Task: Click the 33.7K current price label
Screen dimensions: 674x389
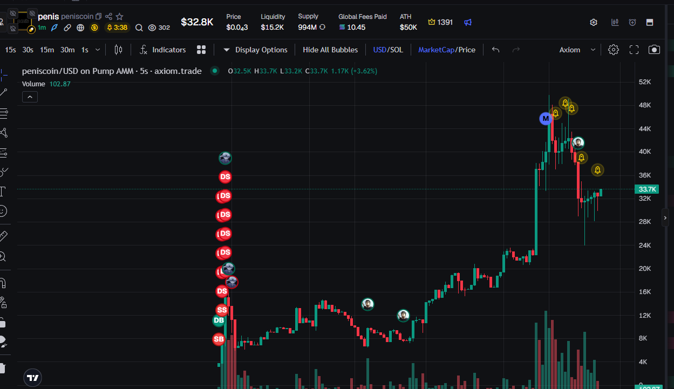Action: (647, 189)
